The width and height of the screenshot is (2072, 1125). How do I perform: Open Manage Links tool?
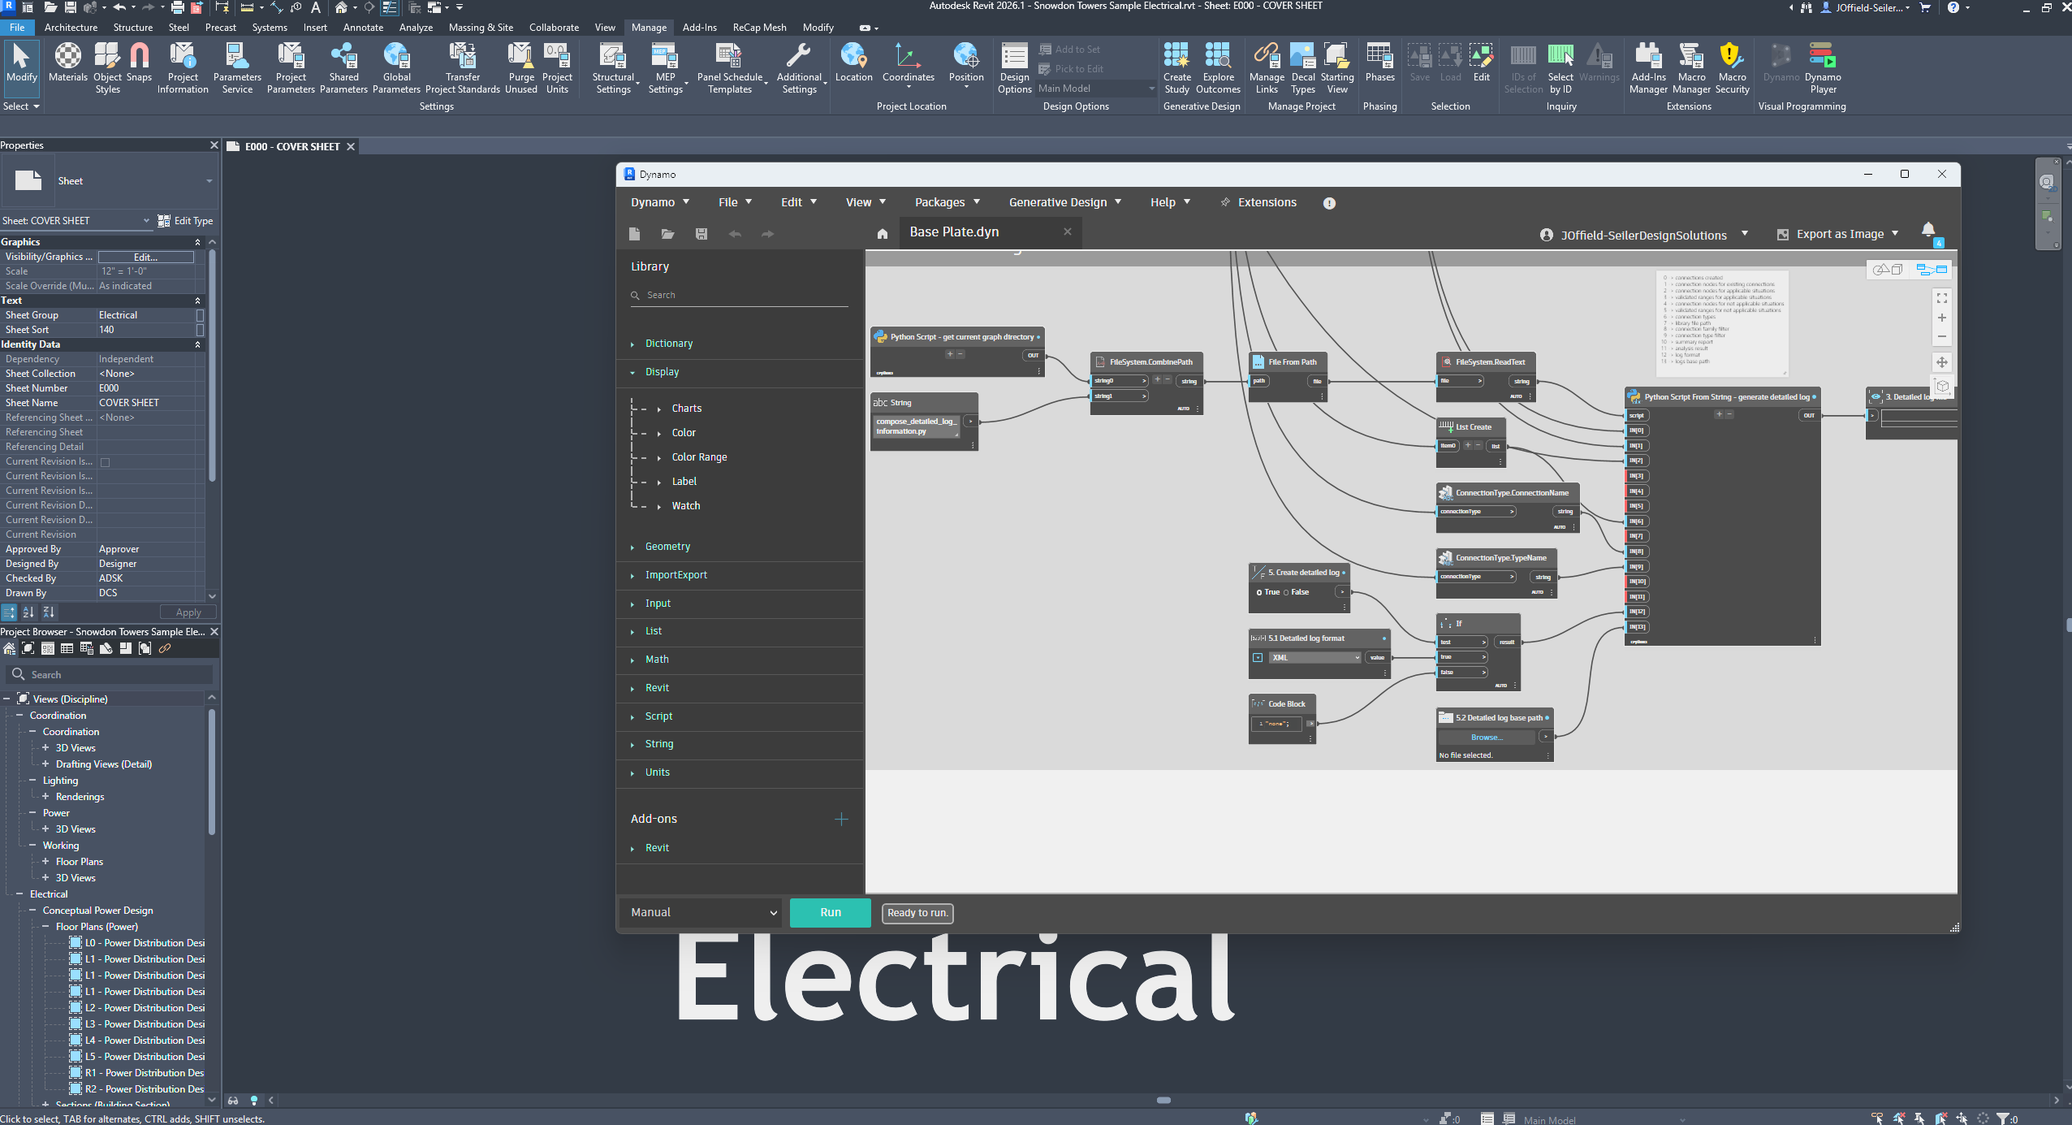[1267, 68]
